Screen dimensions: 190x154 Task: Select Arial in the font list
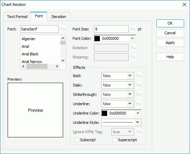pyautogui.click(x=40, y=46)
